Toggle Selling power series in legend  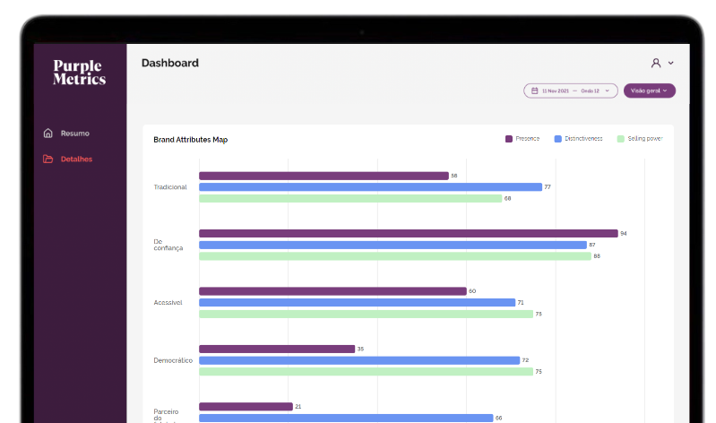click(x=640, y=139)
